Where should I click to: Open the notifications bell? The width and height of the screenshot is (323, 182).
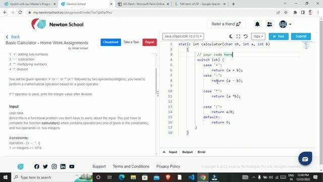coord(257,24)
